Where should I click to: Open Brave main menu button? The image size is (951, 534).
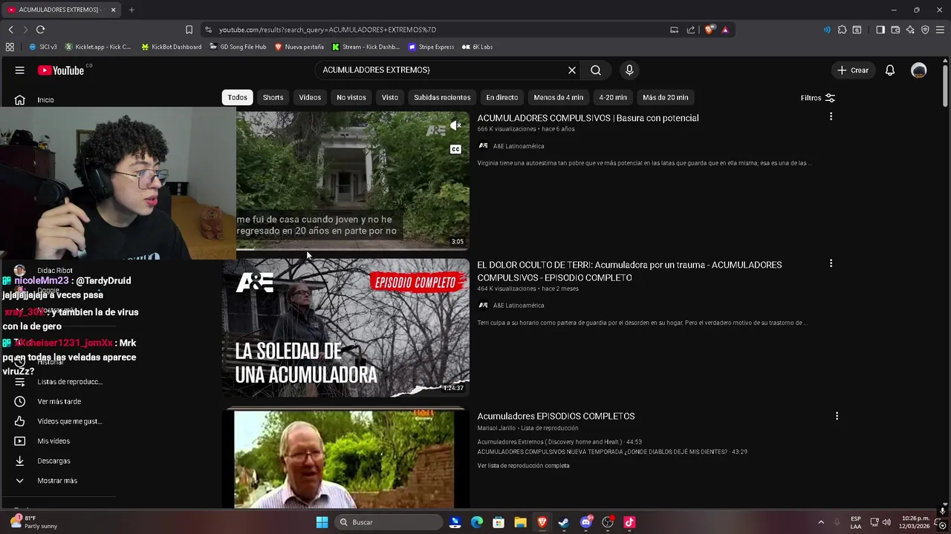(940, 30)
